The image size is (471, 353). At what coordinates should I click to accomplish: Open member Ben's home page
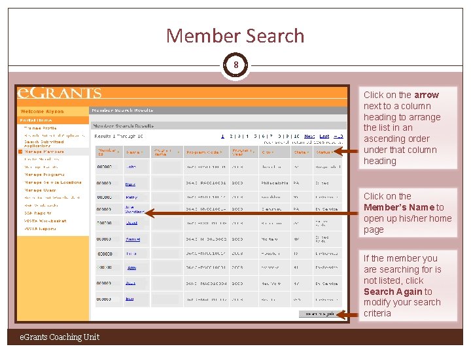click(x=130, y=299)
